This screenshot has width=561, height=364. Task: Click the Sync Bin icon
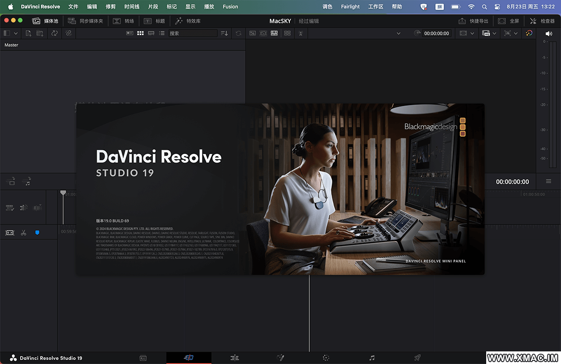287,33
